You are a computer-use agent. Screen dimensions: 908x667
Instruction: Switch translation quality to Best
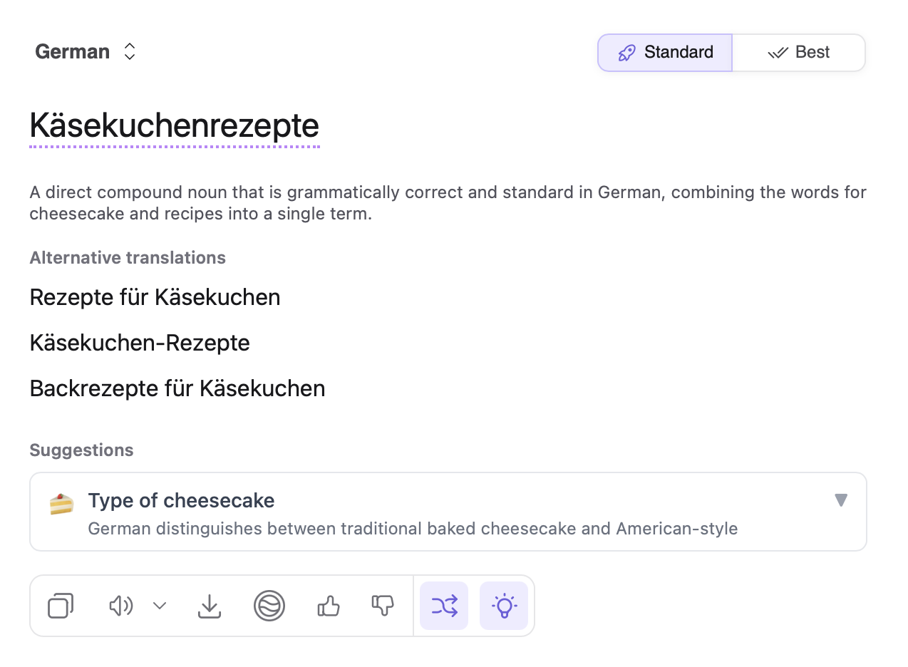click(x=799, y=52)
